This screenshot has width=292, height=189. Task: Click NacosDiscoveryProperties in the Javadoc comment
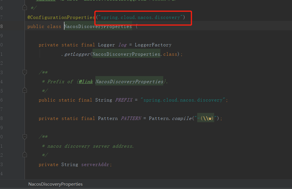pos(129,81)
